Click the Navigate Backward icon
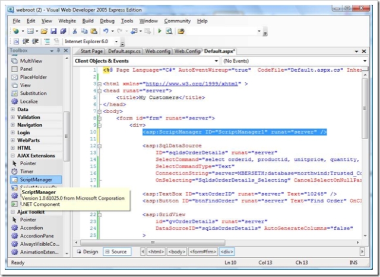The width and height of the screenshot is (380, 277). 134,31
